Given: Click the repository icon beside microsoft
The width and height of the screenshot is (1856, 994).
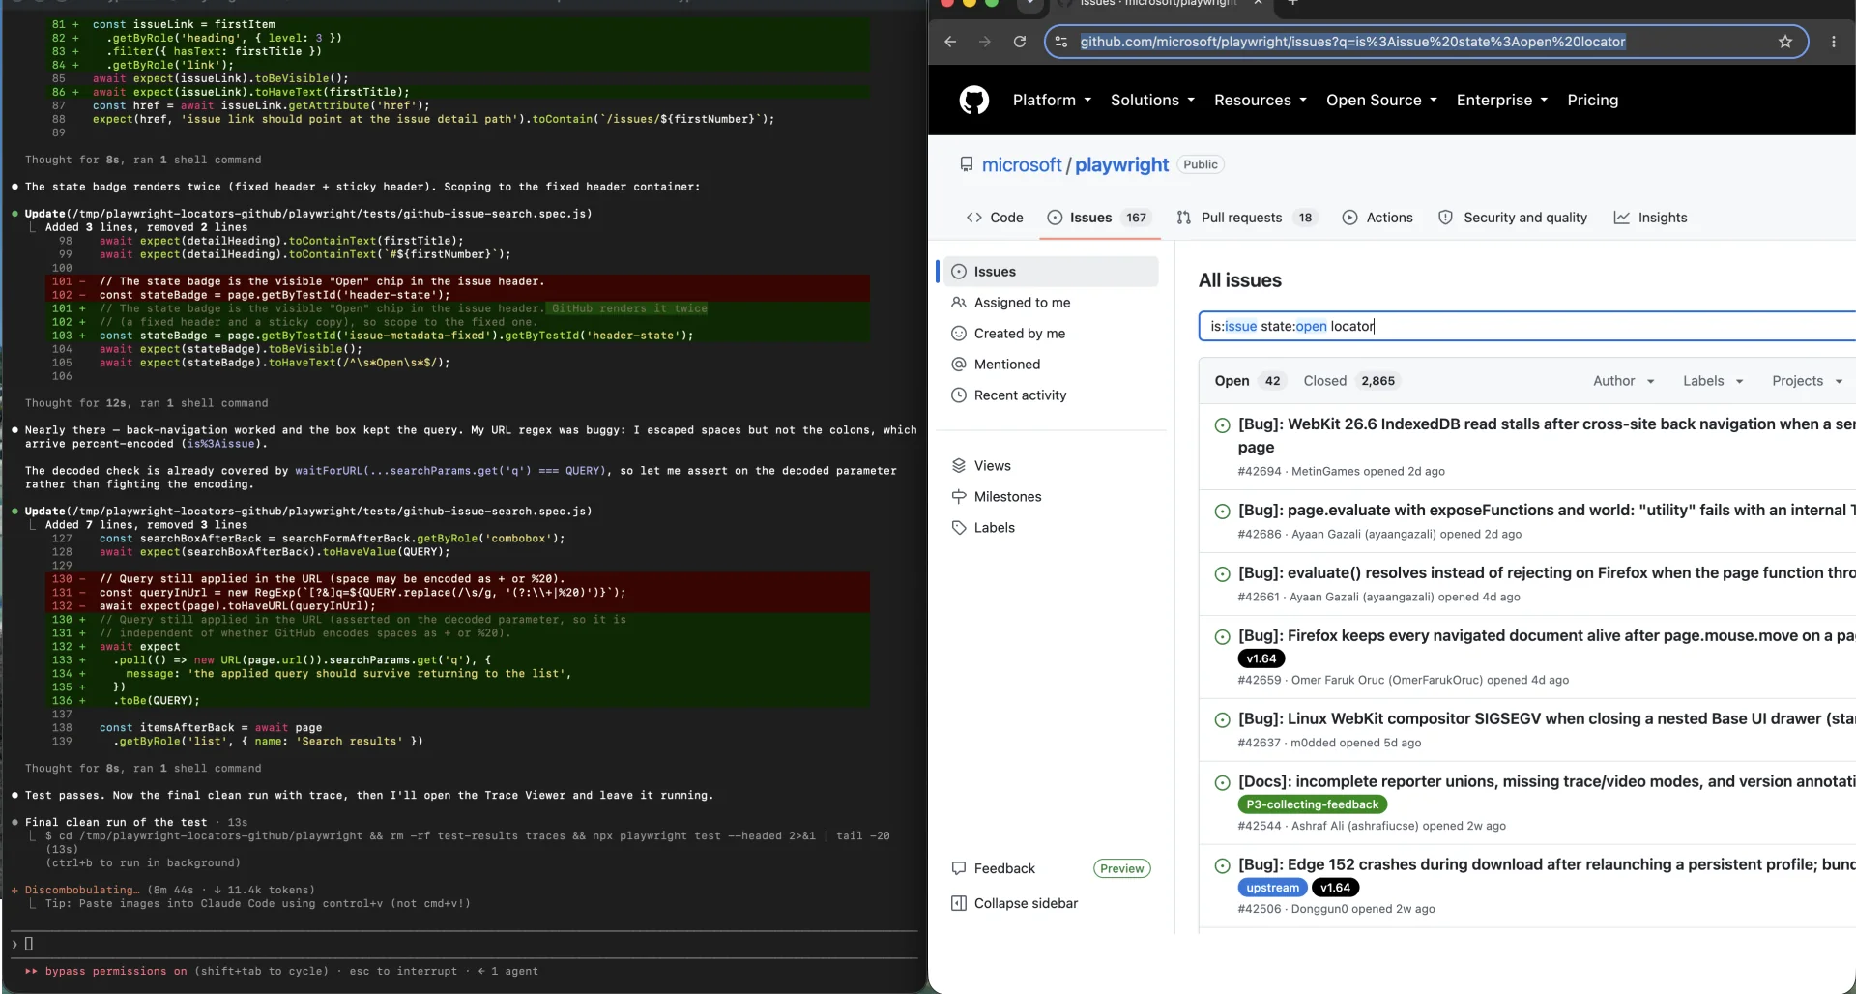Looking at the screenshot, I should [966, 164].
